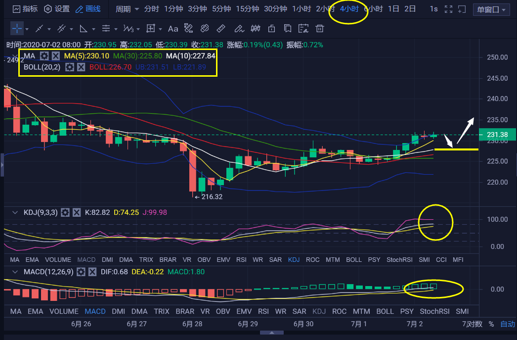Open crosshair cursor tool options arrow
The width and height of the screenshot is (517, 340).
click(x=27, y=29)
